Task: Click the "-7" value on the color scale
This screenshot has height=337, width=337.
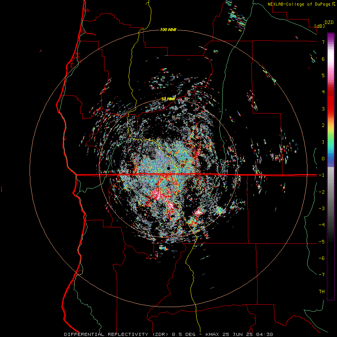Action: (x=322, y=275)
